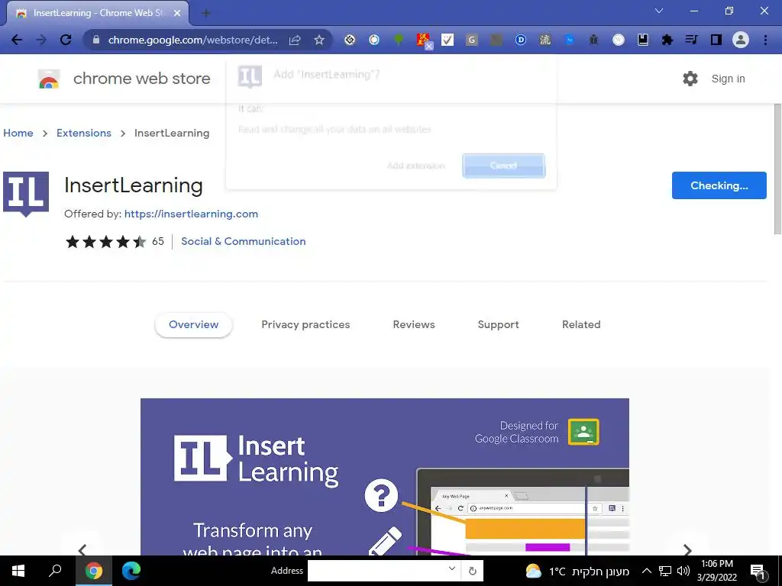Click the browser forward arrow

pyautogui.click(x=41, y=40)
